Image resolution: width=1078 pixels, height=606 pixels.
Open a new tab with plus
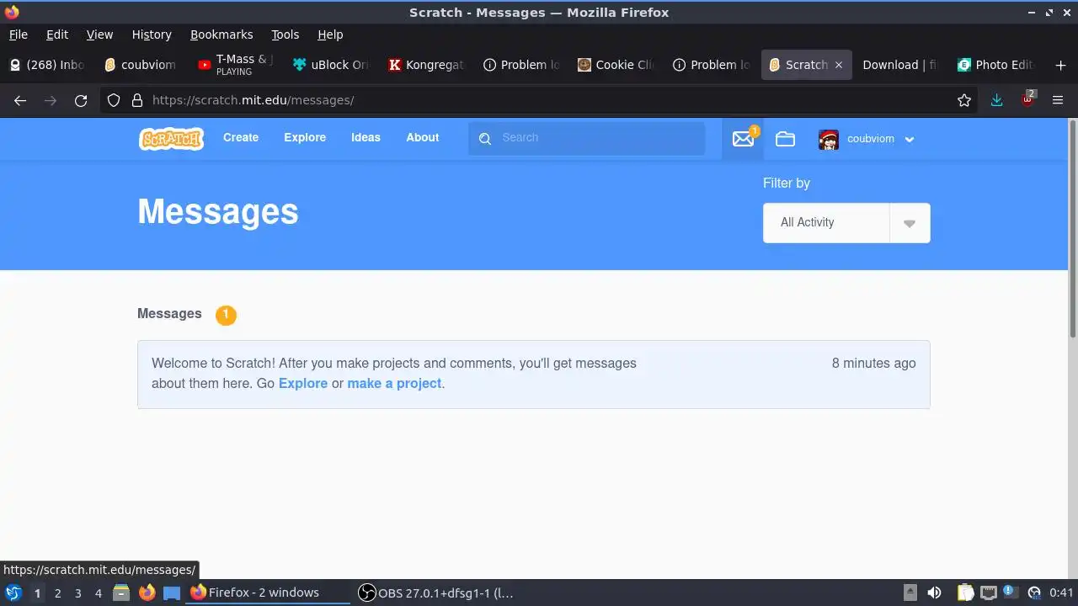(x=1060, y=65)
